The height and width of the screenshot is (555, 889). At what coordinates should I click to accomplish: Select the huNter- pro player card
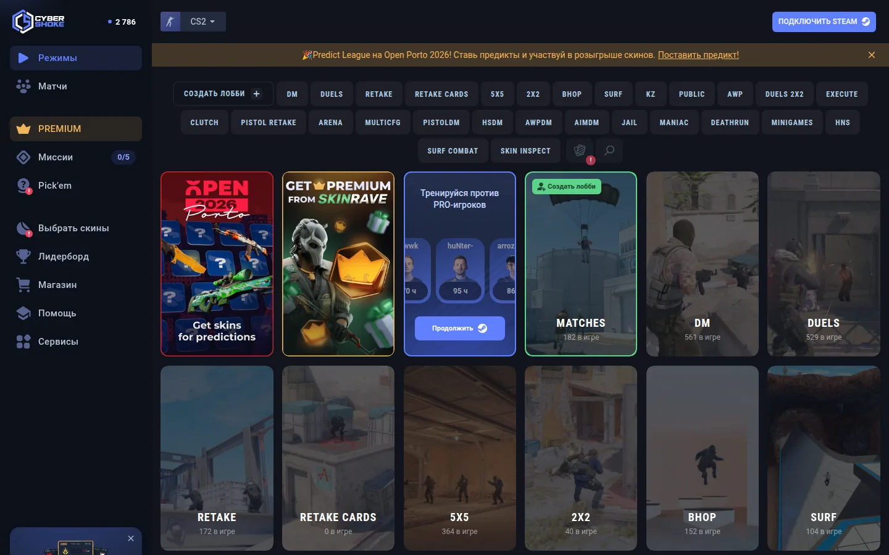click(460, 270)
